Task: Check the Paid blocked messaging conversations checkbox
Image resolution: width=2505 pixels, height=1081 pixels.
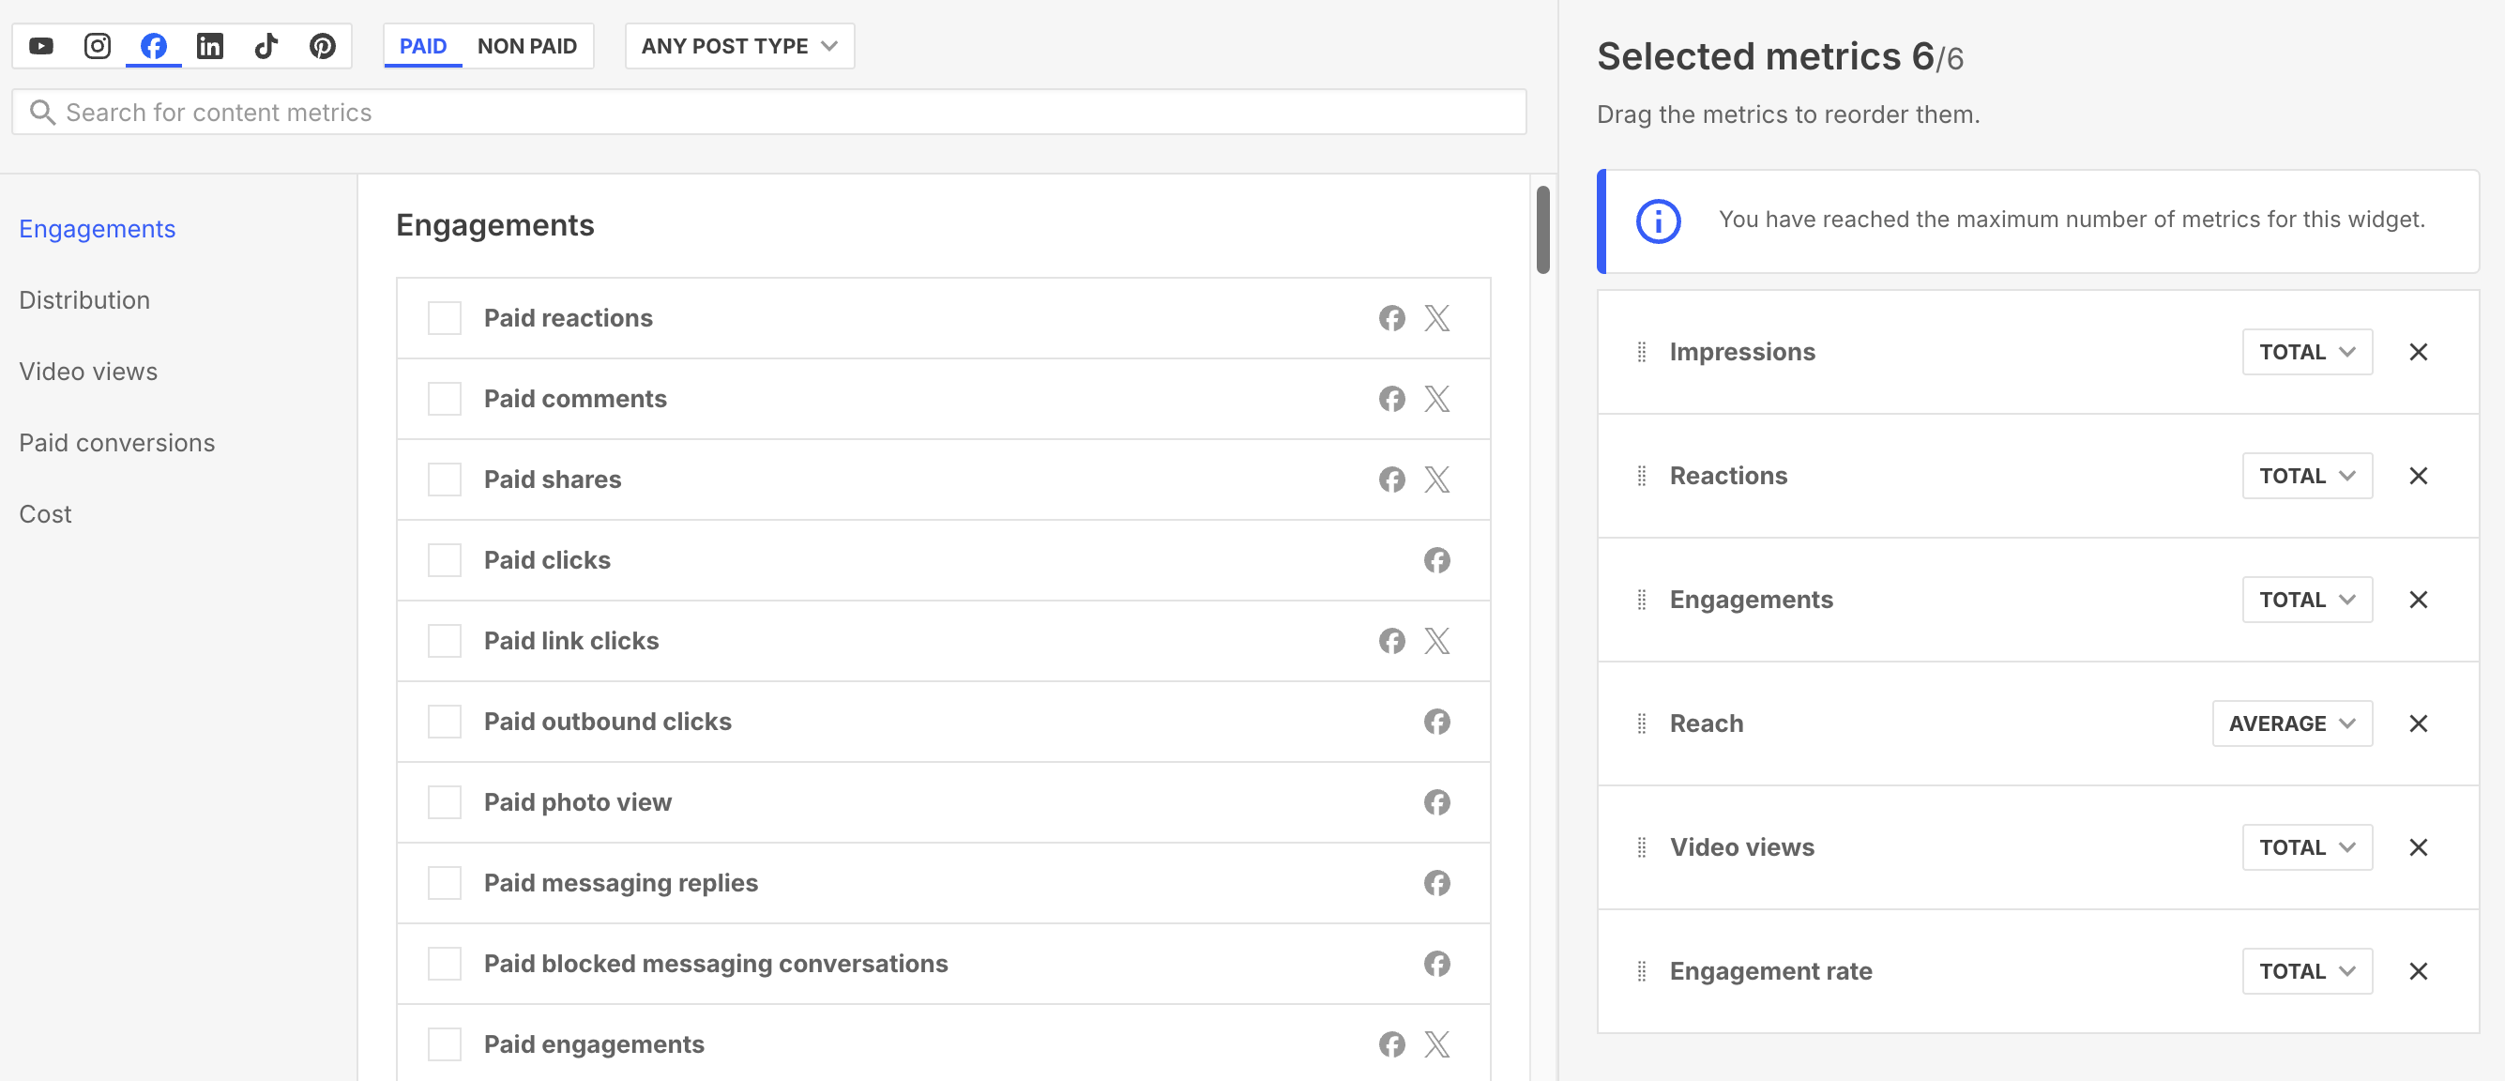Action: 445,965
